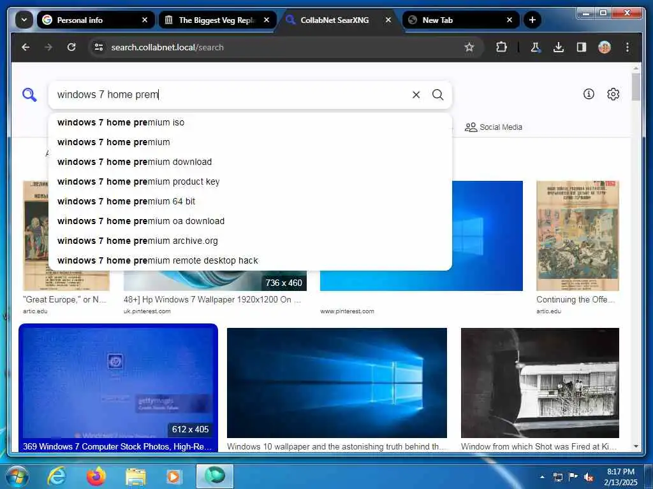Open the Continuing the Offe... poster thumbnail
Viewport: 653px width, 489px height.
point(577,236)
